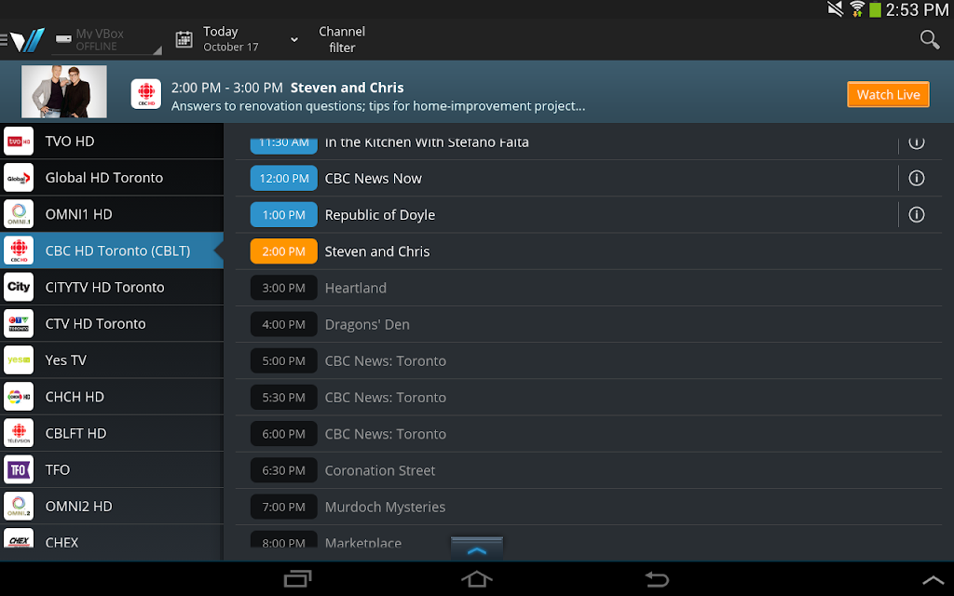This screenshot has width=954, height=596.
Task: Tap the Android back button
Action: point(657,578)
